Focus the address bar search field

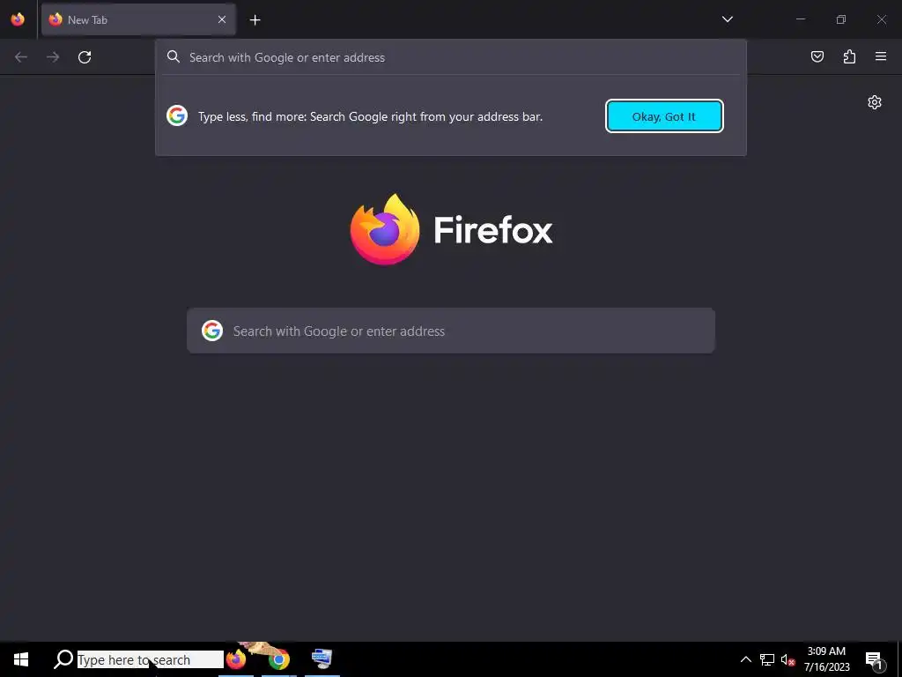451,57
